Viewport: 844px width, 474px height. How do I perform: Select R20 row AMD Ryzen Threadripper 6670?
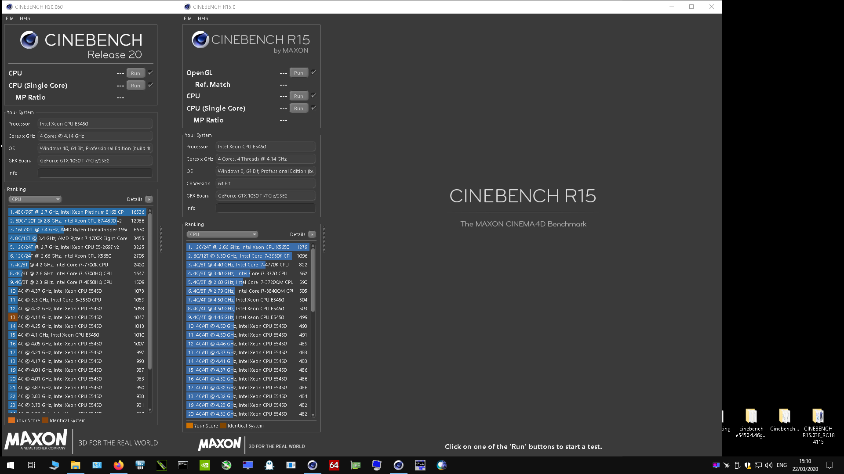pos(77,230)
